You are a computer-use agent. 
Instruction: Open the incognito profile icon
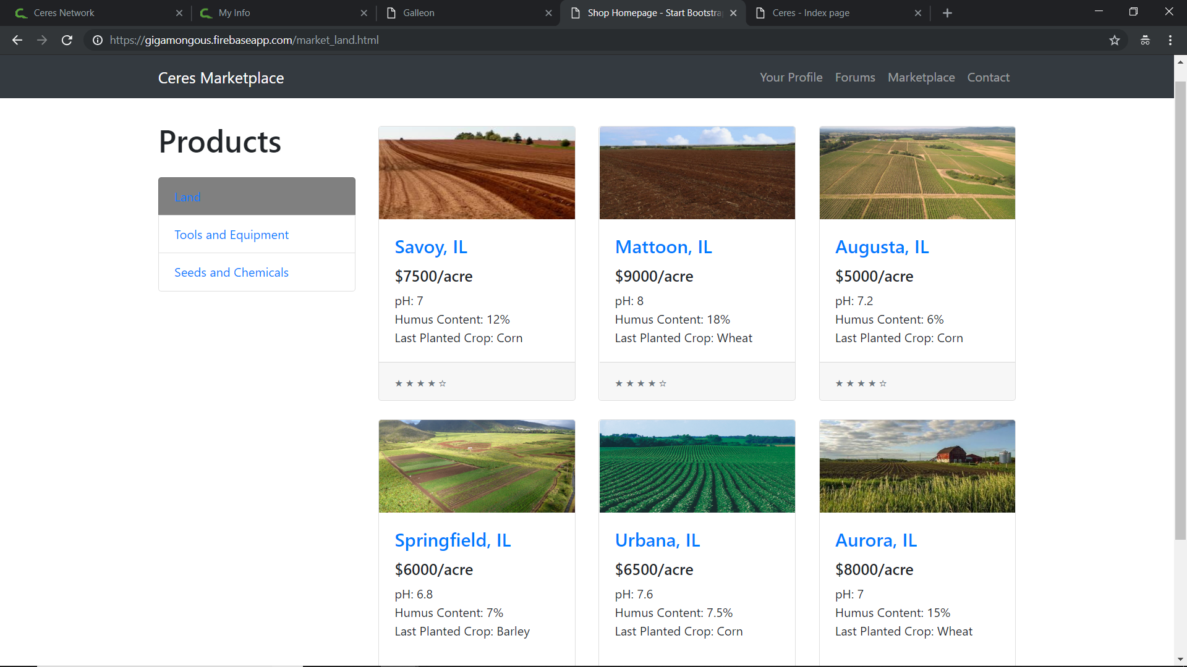pos(1145,40)
